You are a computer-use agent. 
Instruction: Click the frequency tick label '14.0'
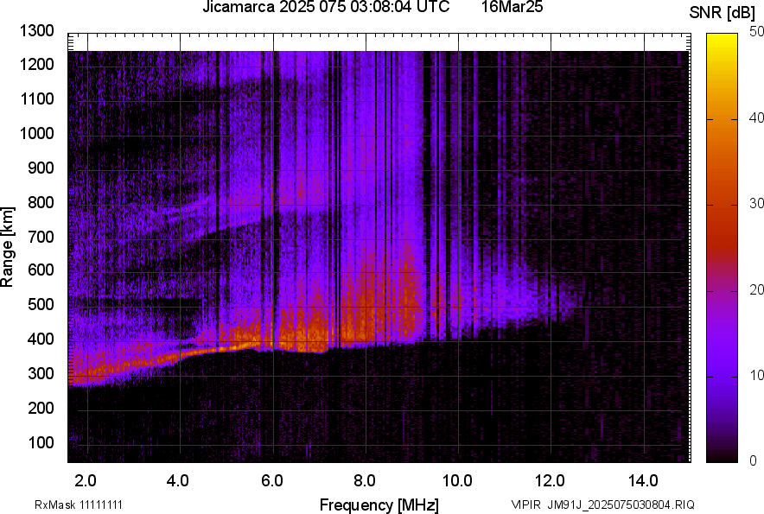(x=643, y=481)
